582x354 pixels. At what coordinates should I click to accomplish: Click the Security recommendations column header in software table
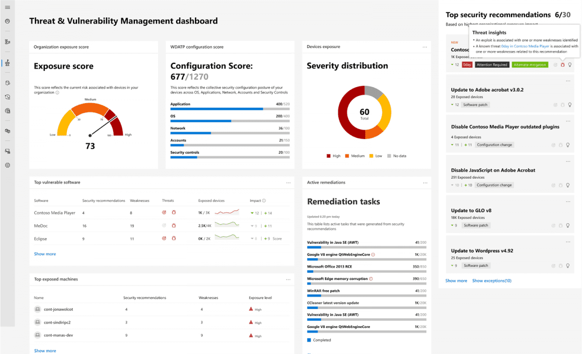click(104, 200)
